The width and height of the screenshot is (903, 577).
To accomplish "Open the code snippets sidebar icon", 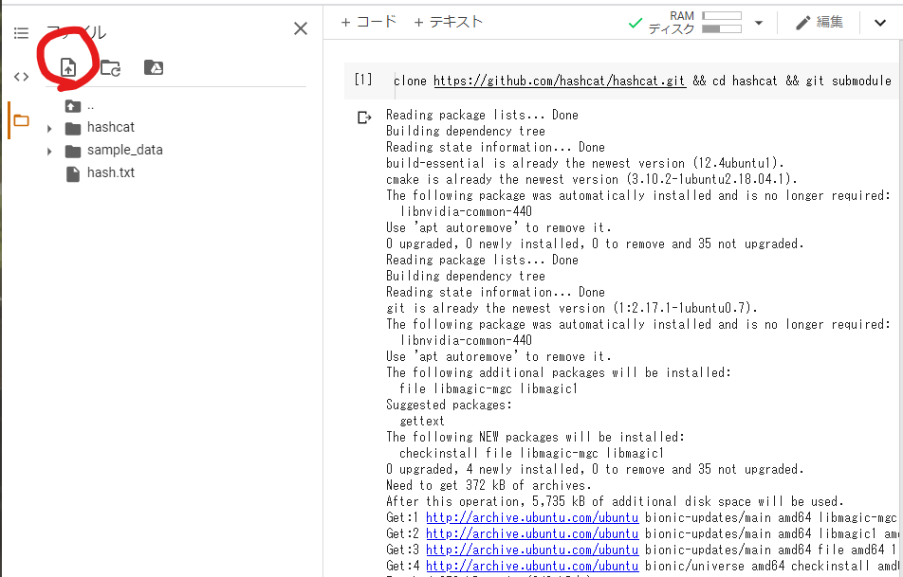I will tap(21, 75).
